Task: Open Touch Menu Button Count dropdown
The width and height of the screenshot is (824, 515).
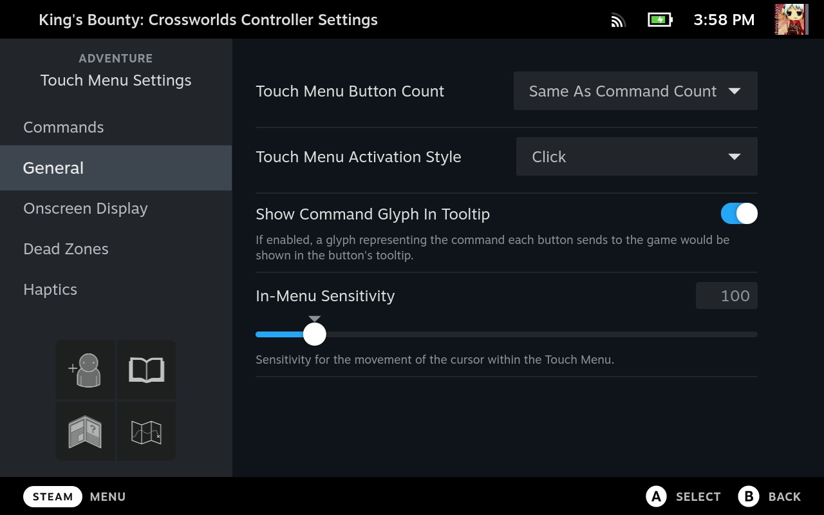Action: tap(635, 91)
